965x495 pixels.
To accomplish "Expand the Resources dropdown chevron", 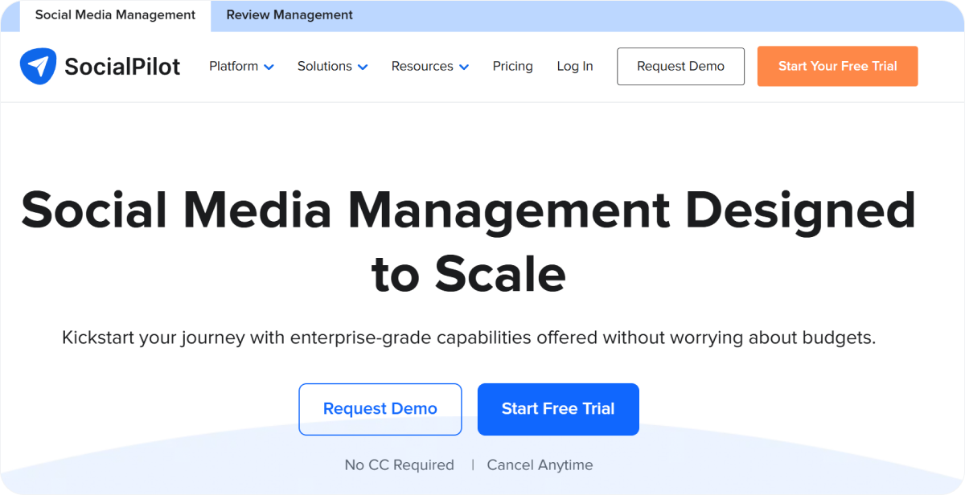I will click(x=464, y=67).
